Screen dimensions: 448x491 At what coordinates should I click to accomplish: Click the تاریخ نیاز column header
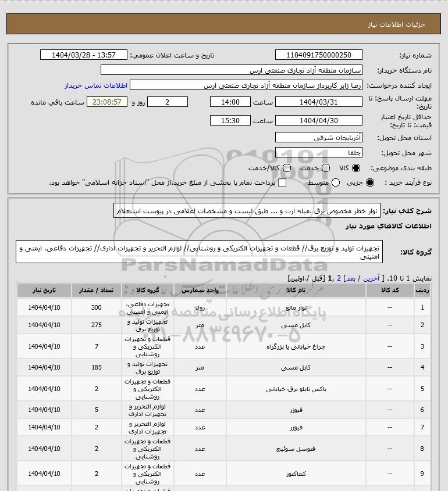point(44,291)
